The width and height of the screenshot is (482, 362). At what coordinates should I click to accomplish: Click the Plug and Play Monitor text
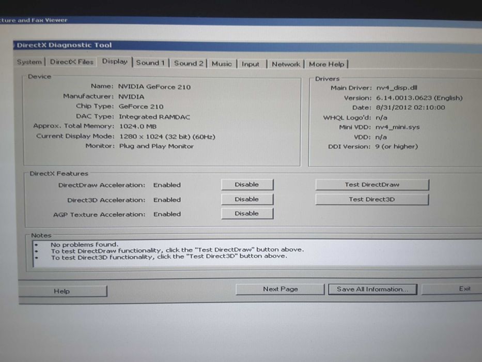coord(157,146)
